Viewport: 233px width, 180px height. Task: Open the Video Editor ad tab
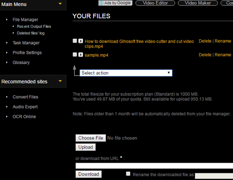pyautogui.click(x=154, y=3)
